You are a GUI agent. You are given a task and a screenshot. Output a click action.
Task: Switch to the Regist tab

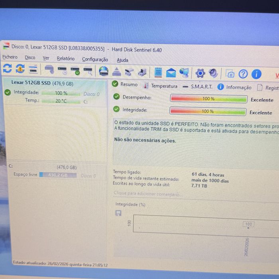pos(268,88)
